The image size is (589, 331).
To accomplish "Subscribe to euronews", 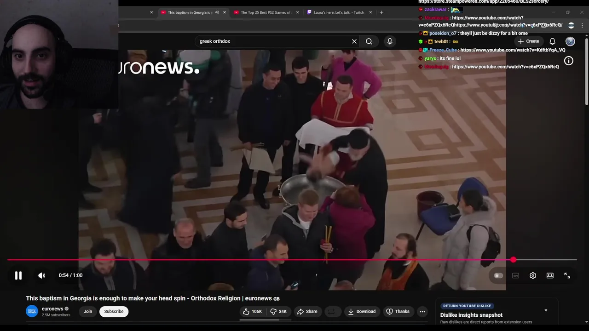I will 114,311.
